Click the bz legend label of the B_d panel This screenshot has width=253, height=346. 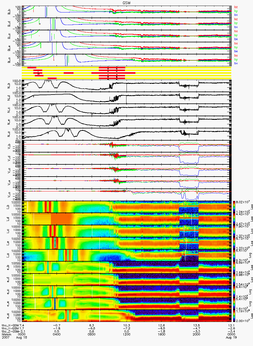click(x=236, y=19)
